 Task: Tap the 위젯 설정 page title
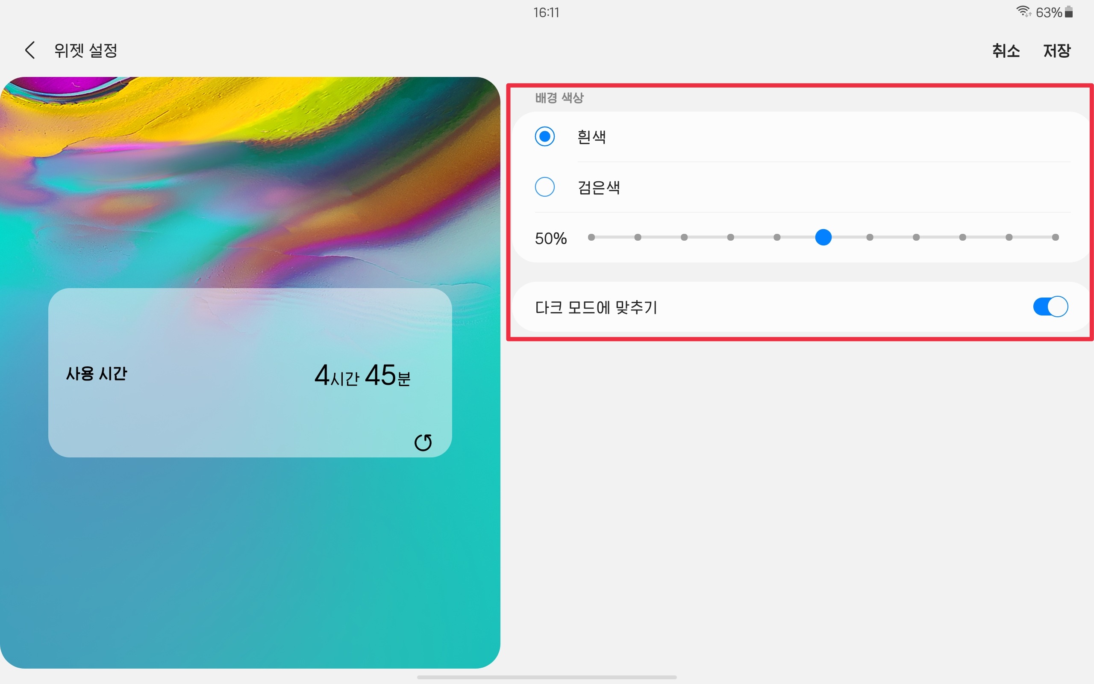[86, 50]
